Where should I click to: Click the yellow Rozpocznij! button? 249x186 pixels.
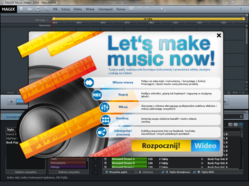161,146
